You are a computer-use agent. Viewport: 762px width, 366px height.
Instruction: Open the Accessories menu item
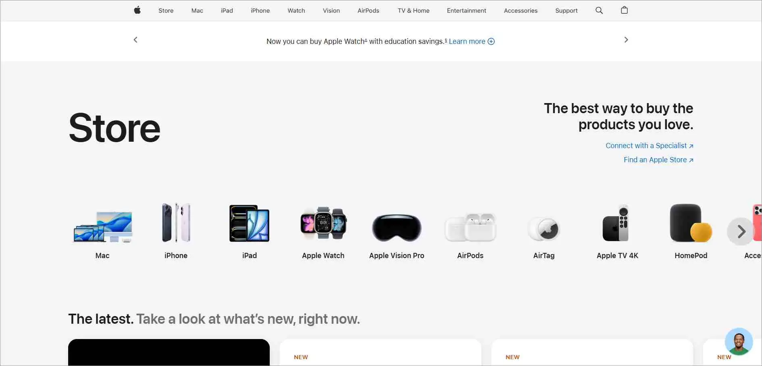(x=520, y=10)
